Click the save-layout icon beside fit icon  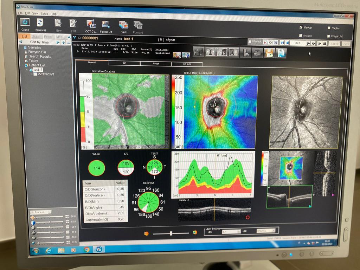[276, 43]
